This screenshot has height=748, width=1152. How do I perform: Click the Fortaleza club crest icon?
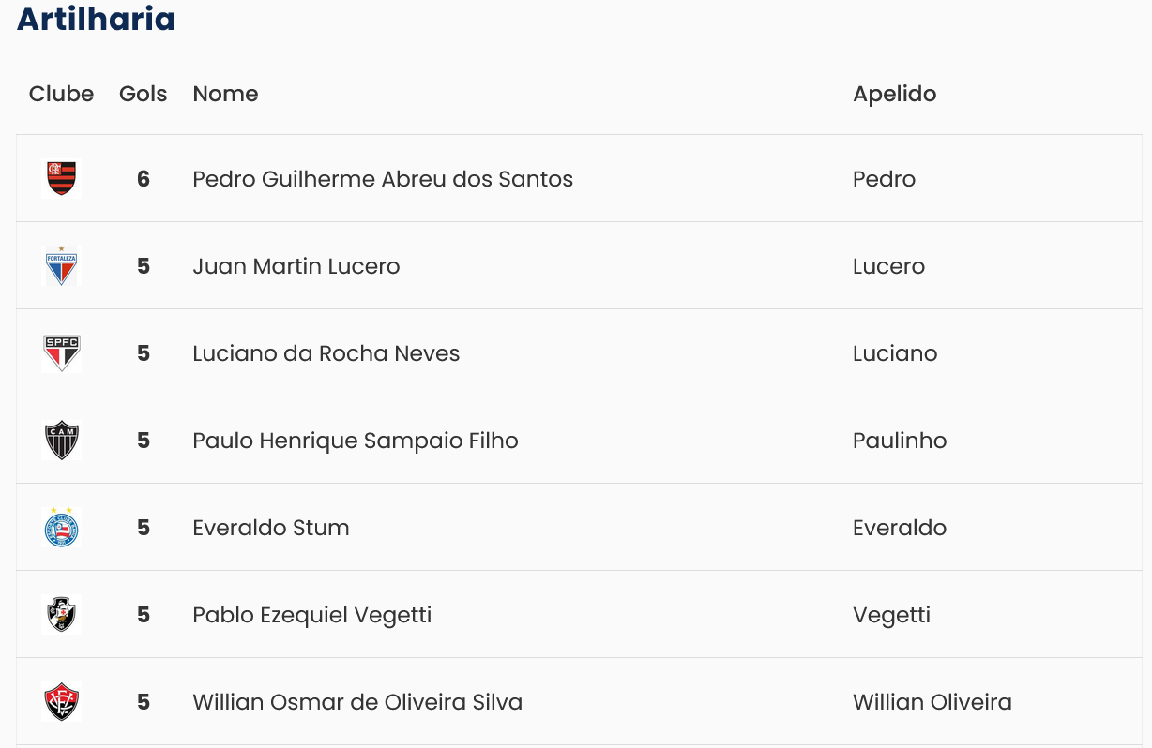(61, 266)
